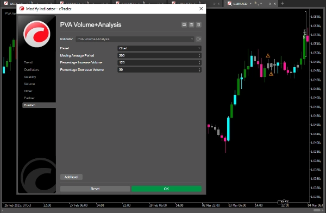Image resolution: width=326 pixels, height=213 pixels.
Task: Decrease Percentage Increase Volume with down arrow
Action: tap(199, 63)
